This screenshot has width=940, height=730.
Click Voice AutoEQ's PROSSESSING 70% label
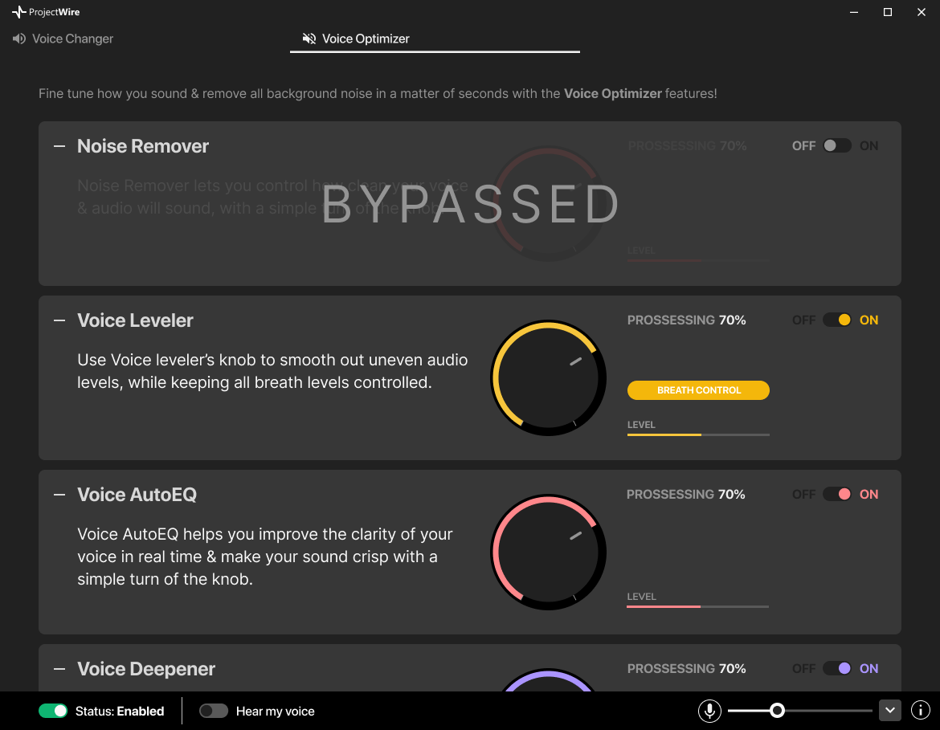(x=686, y=495)
